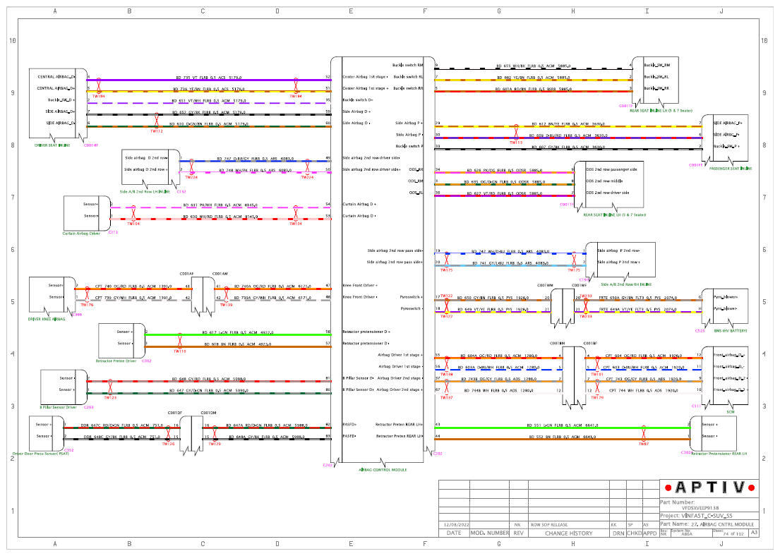The width and height of the screenshot is (780, 556).
Task: Select the Part Number field in title block
Action: click(x=709, y=504)
